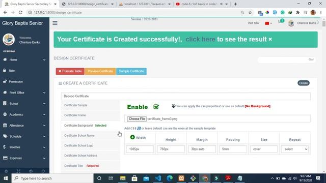Click the Truncate Table button
Viewport: 326px width, 183px height.
[x=70, y=71]
